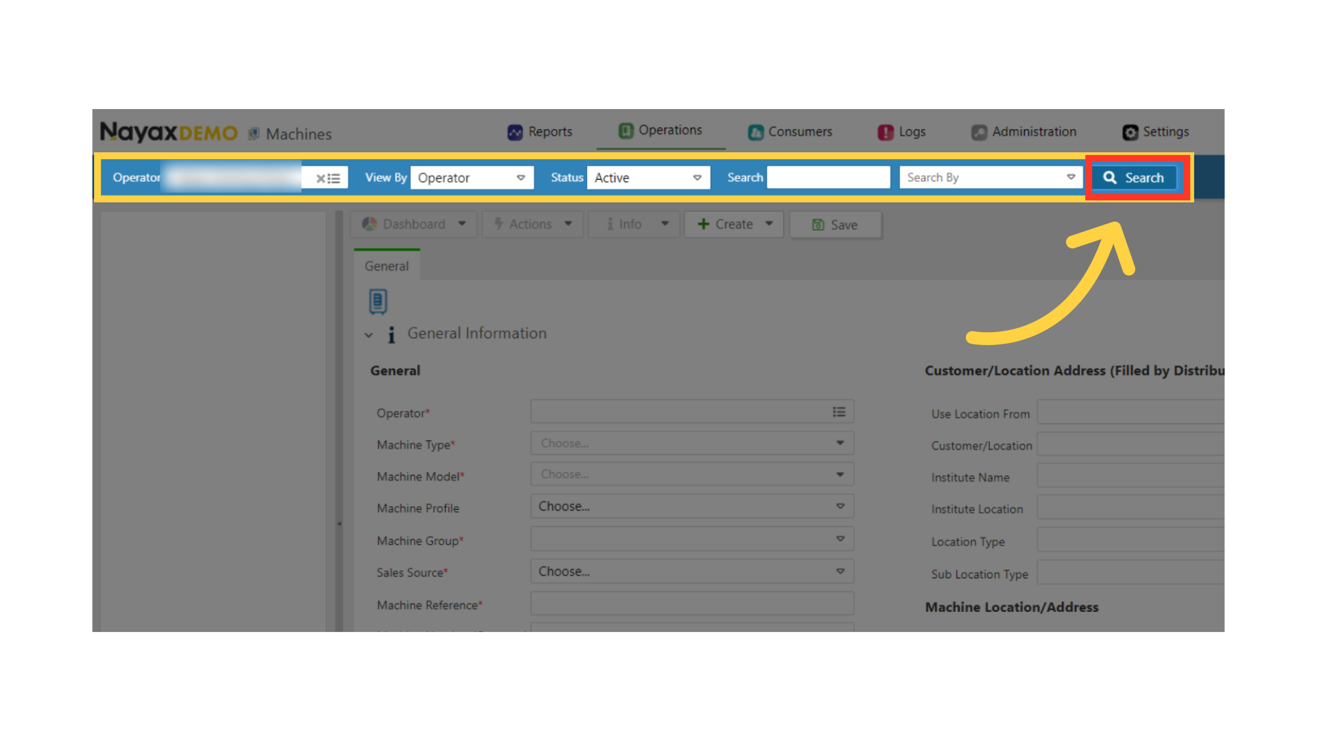
Task: Open the Search By dropdown
Action: coord(991,177)
